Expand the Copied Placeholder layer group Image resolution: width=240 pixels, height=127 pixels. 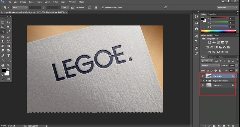207,81
